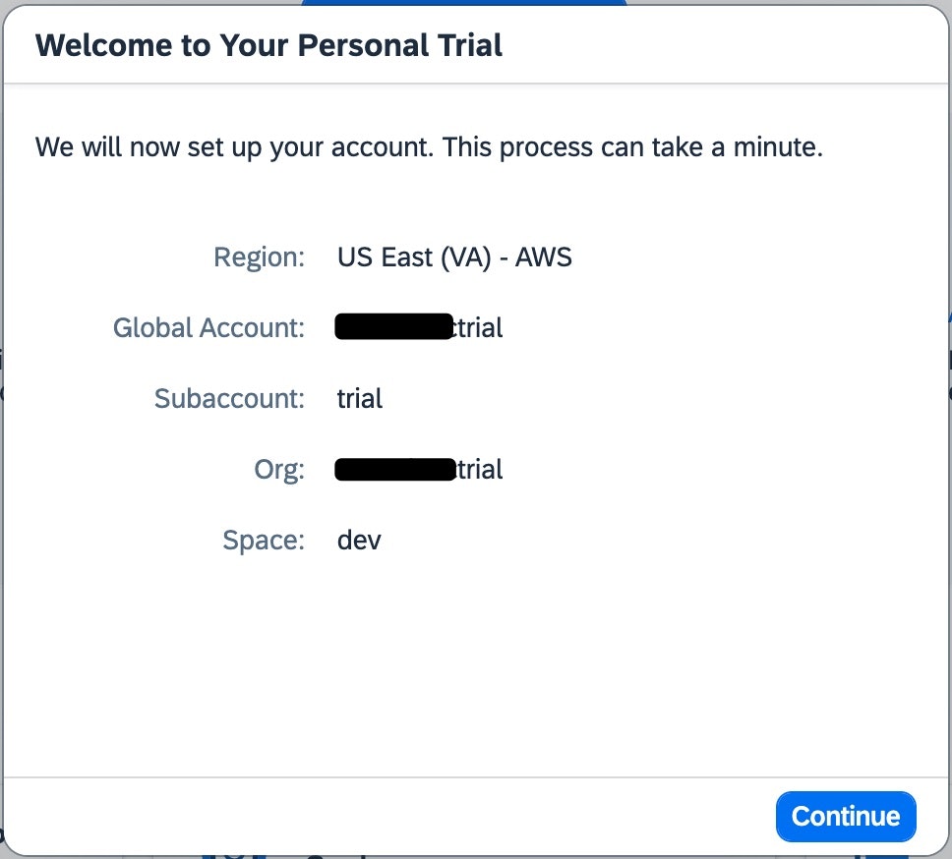Click the 'trial' suffix of the Global Account value
This screenshot has height=859, width=952.
click(479, 327)
